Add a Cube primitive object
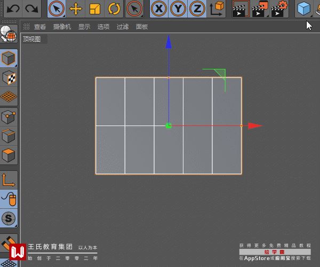The image size is (320, 267). click(304, 9)
